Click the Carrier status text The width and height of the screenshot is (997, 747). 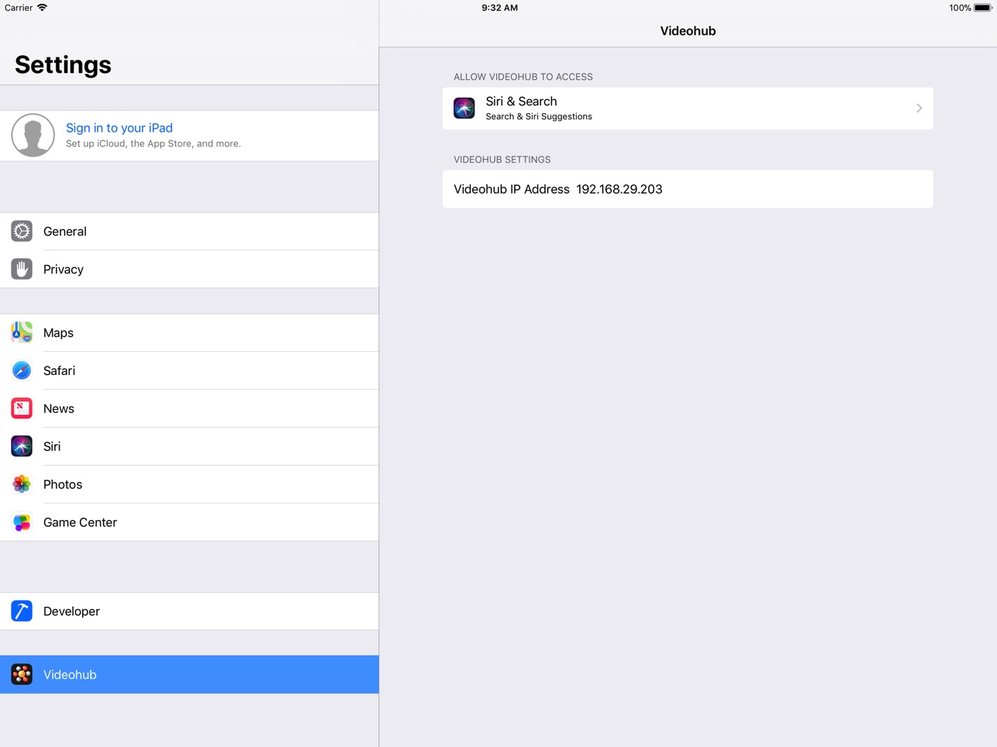pos(19,8)
